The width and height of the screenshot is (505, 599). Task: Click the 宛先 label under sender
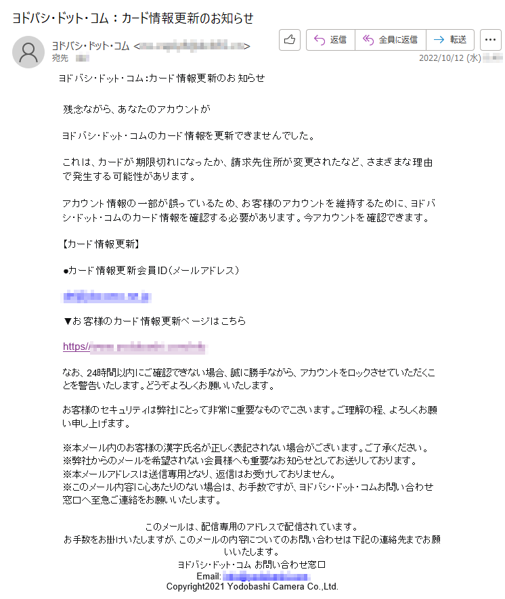point(60,58)
